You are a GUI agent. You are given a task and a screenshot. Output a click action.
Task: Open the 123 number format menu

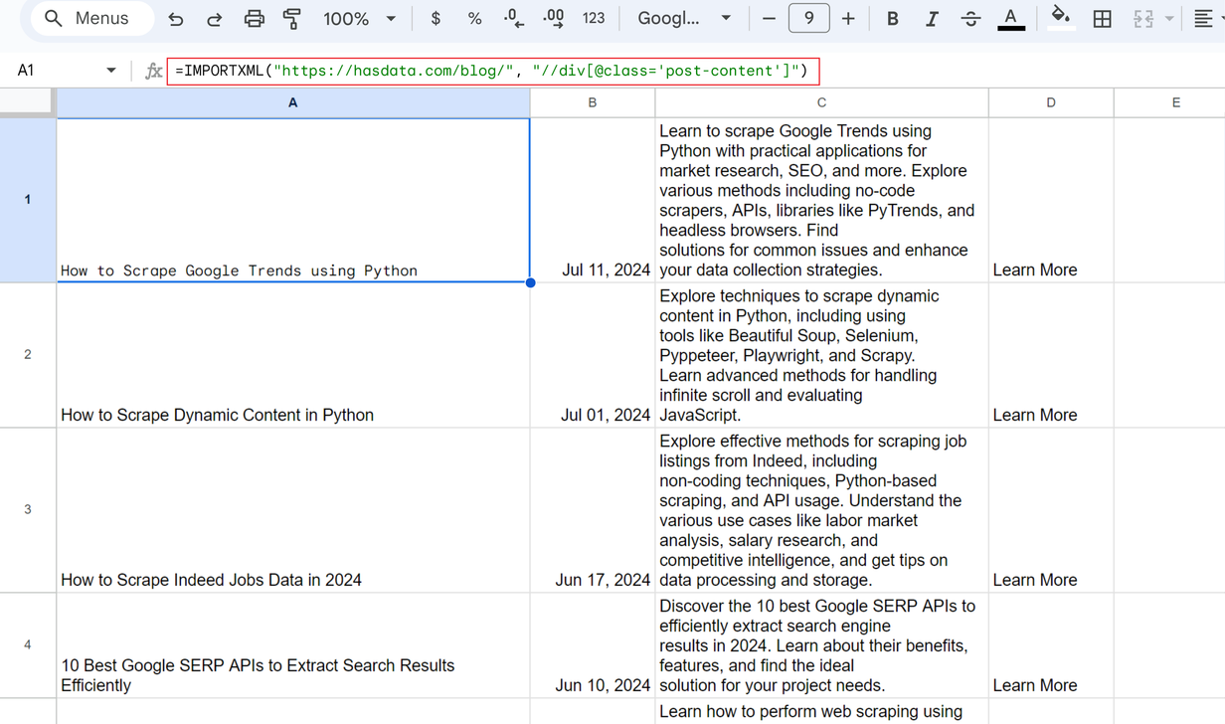click(x=594, y=19)
